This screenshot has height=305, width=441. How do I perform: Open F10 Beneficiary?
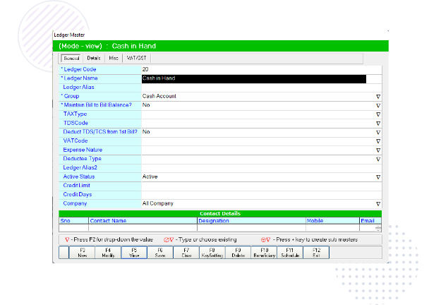[264, 252]
